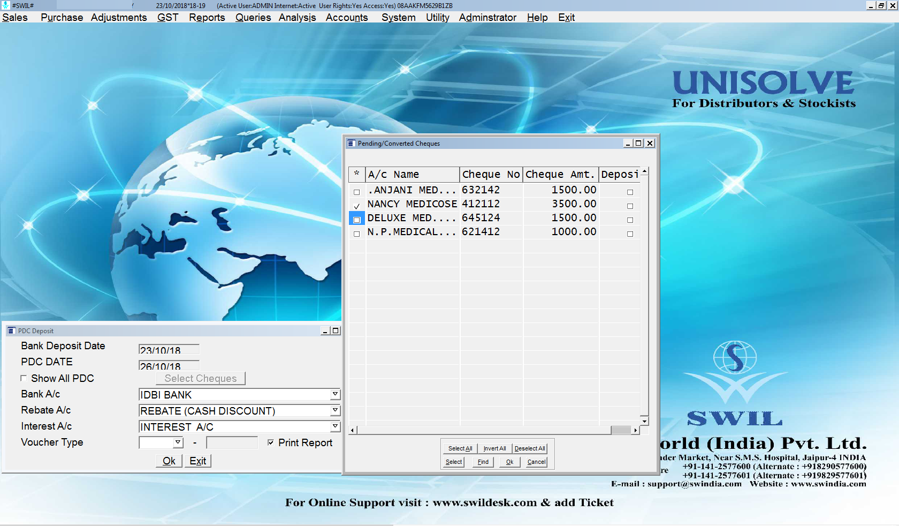The width and height of the screenshot is (899, 526).
Task: Click Ok in the PDC Deposit window
Action: (x=169, y=461)
